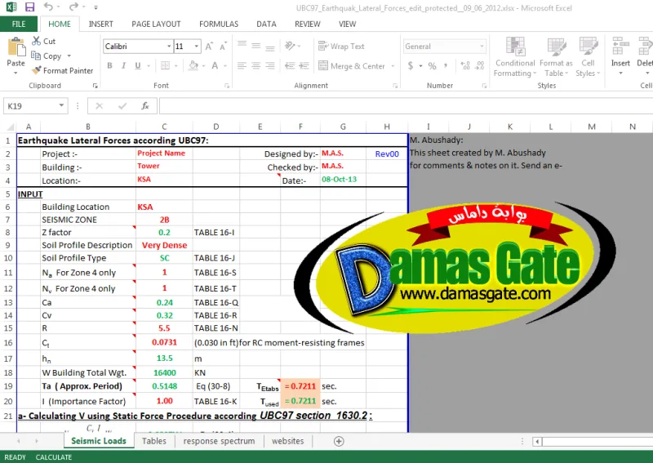
Task: Click the Fill Color bucket icon
Action: point(193,65)
